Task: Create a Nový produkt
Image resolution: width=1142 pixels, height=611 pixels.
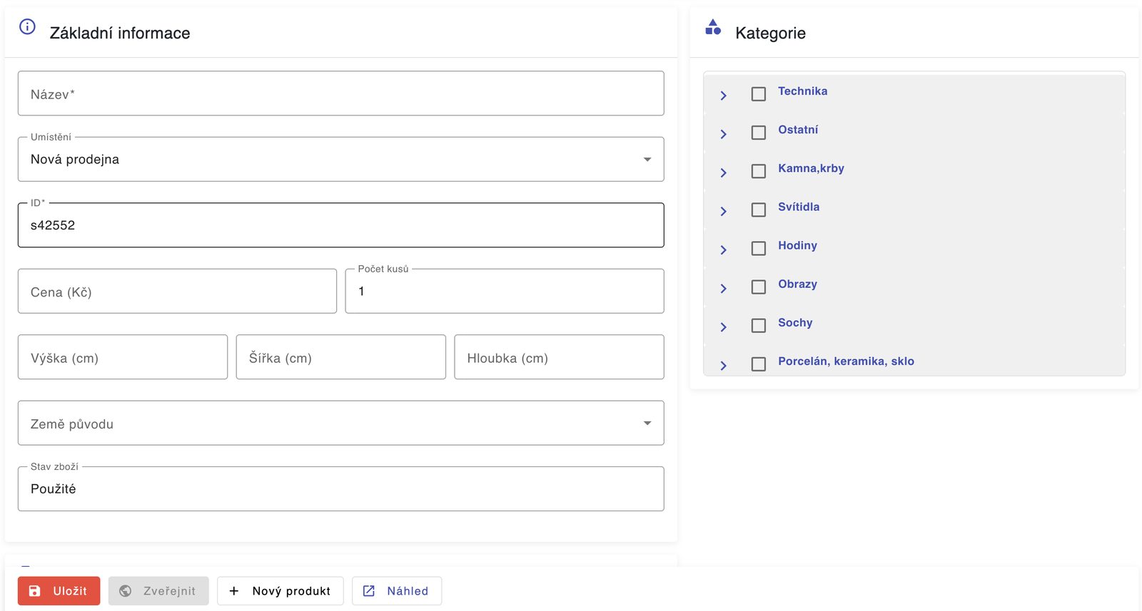Action: point(280,591)
